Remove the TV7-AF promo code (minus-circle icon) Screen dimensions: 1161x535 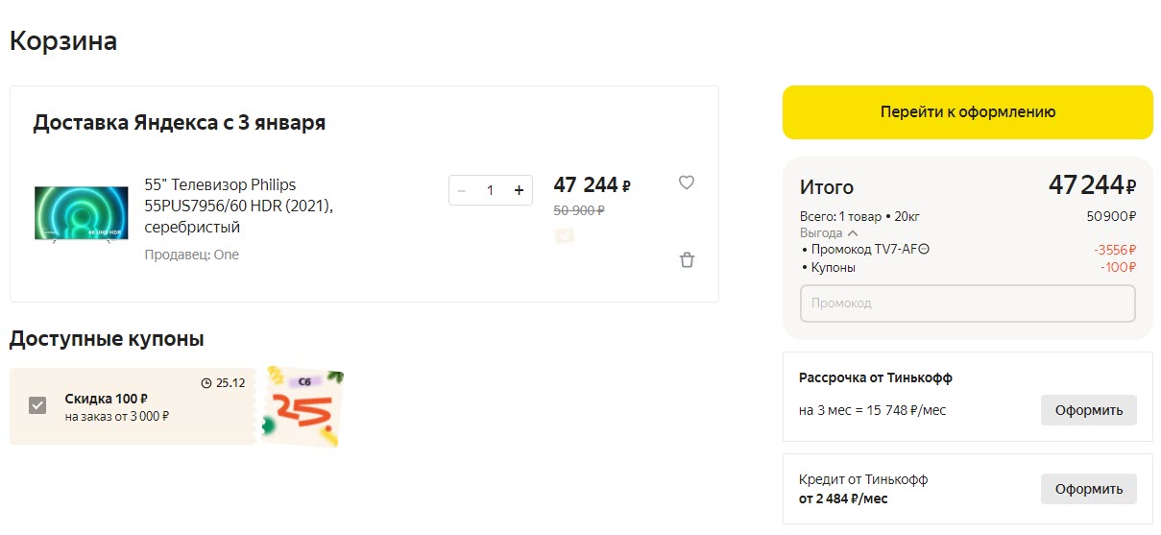point(924,250)
